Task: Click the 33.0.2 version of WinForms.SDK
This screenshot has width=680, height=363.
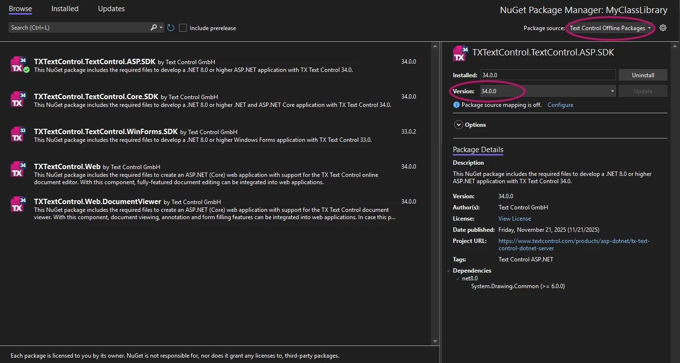Action: [408, 132]
